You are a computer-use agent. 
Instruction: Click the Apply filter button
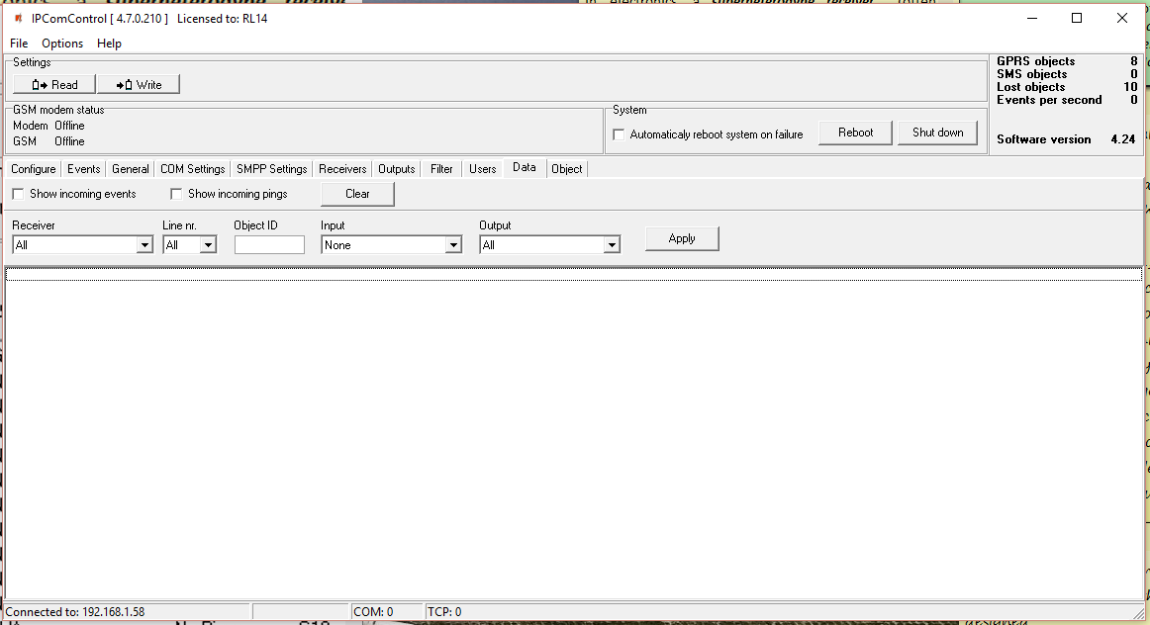coord(682,238)
